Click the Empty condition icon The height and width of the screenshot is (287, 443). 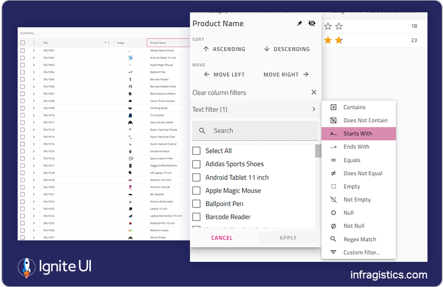coord(333,187)
